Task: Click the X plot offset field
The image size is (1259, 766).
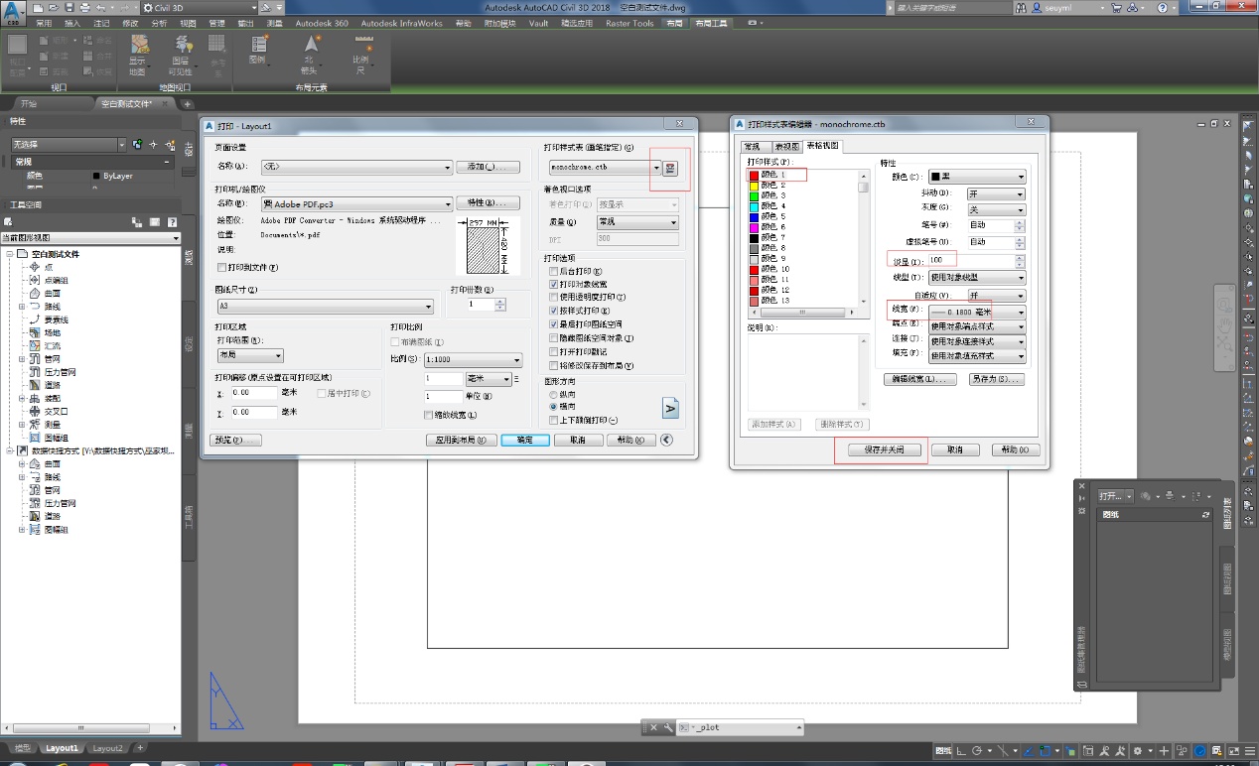Action: [253, 393]
